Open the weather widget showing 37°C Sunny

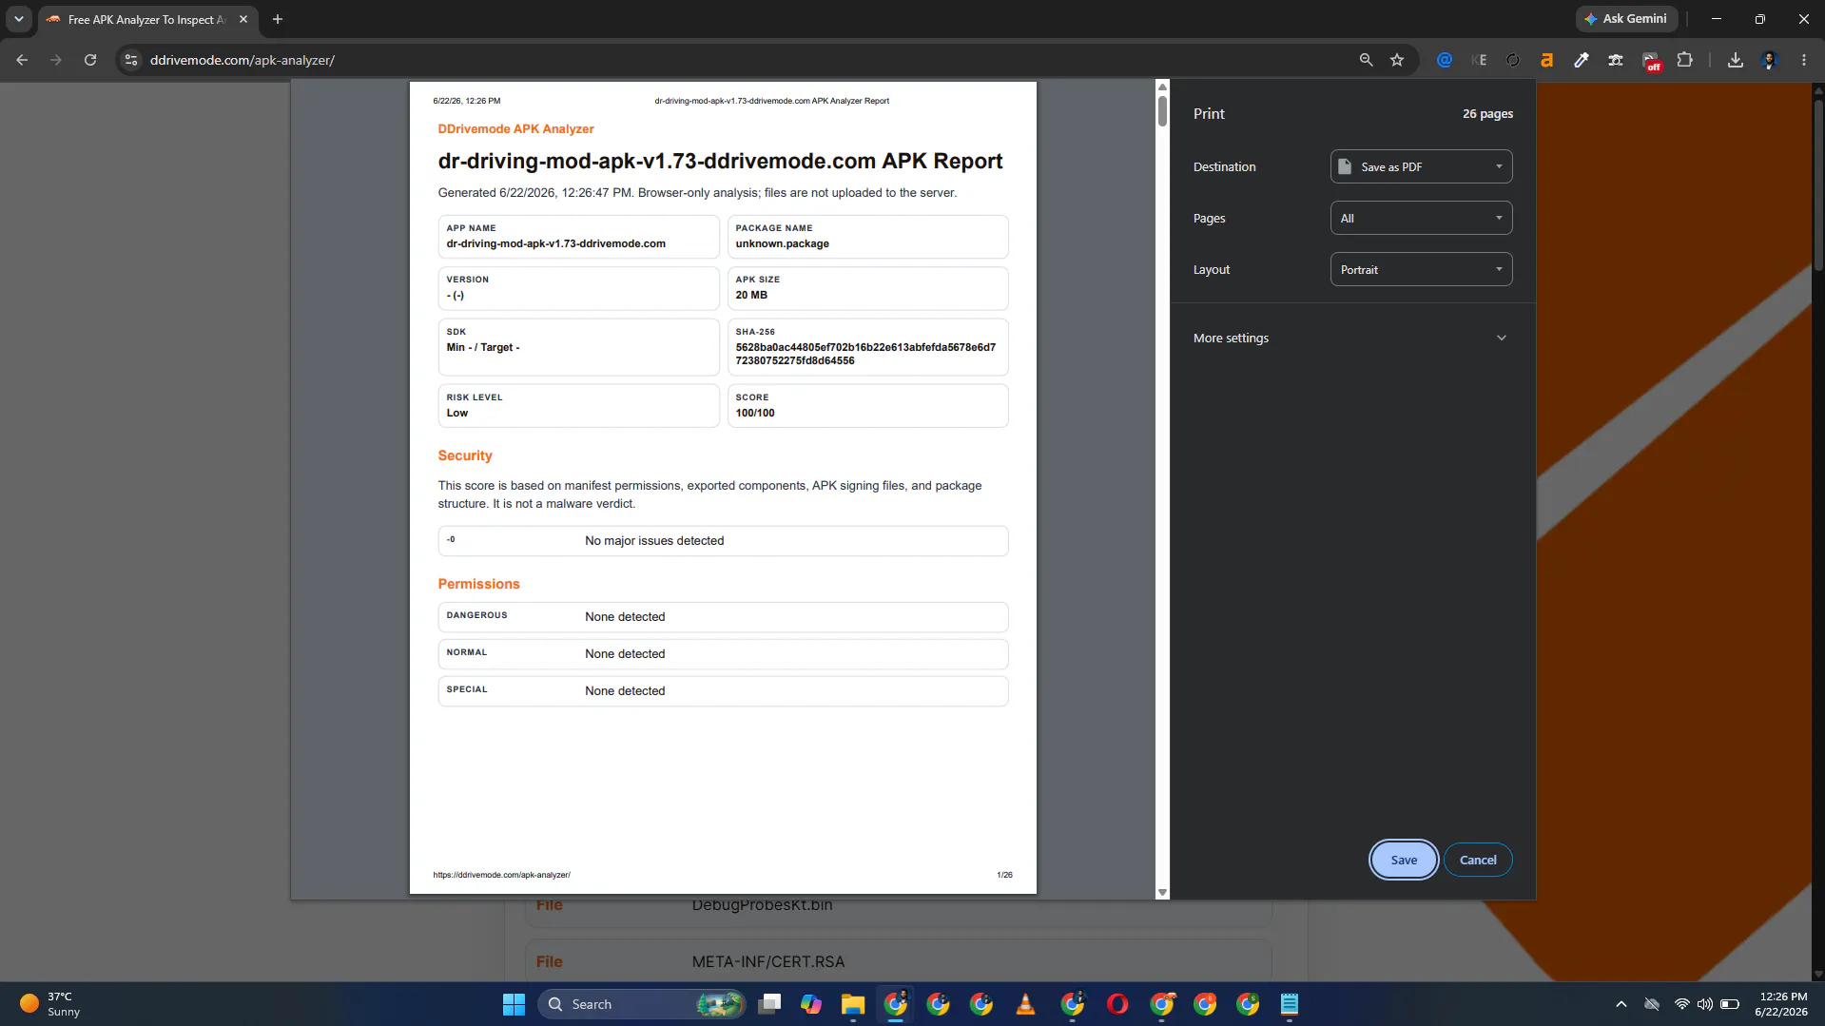(x=49, y=1004)
